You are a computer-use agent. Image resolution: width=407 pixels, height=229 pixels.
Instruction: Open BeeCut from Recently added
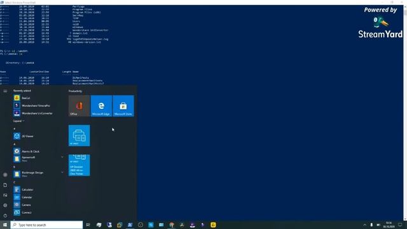(x=38, y=98)
